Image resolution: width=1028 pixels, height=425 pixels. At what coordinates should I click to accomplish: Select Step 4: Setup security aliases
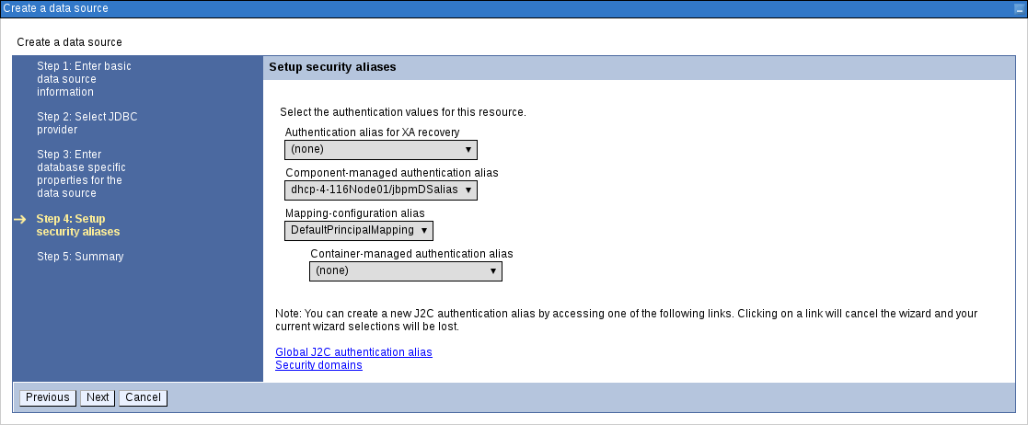pyautogui.click(x=78, y=225)
